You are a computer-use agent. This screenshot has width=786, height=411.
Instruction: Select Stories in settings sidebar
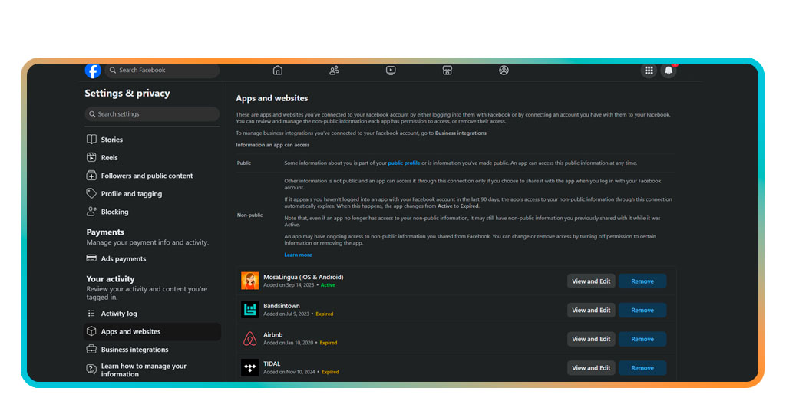[x=111, y=140]
